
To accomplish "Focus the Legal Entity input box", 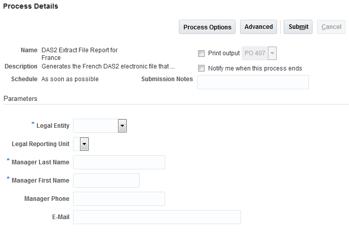I will pyautogui.click(x=95, y=126).
